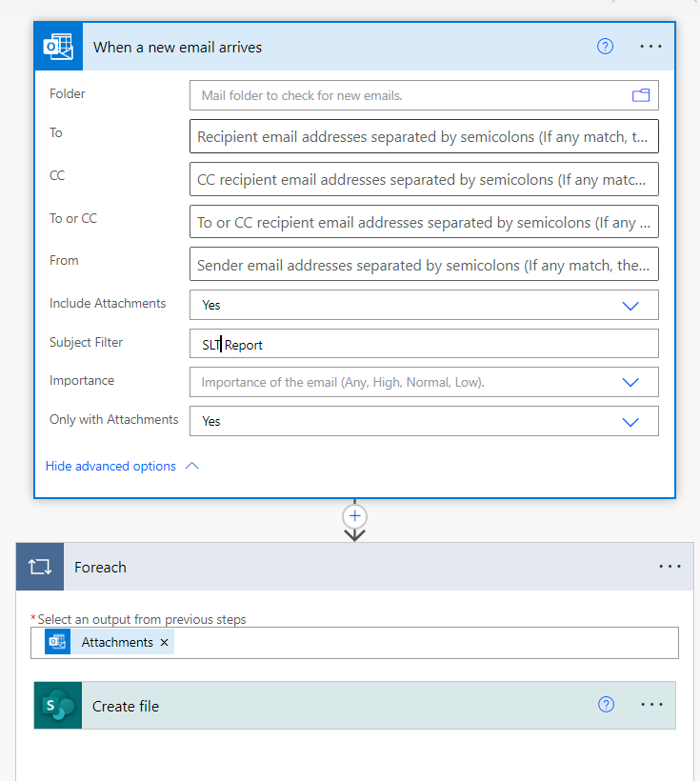Viewport: 700px width, 781px height.
Task: Click into the To recipient field
Action: click(x=424, y=136)
